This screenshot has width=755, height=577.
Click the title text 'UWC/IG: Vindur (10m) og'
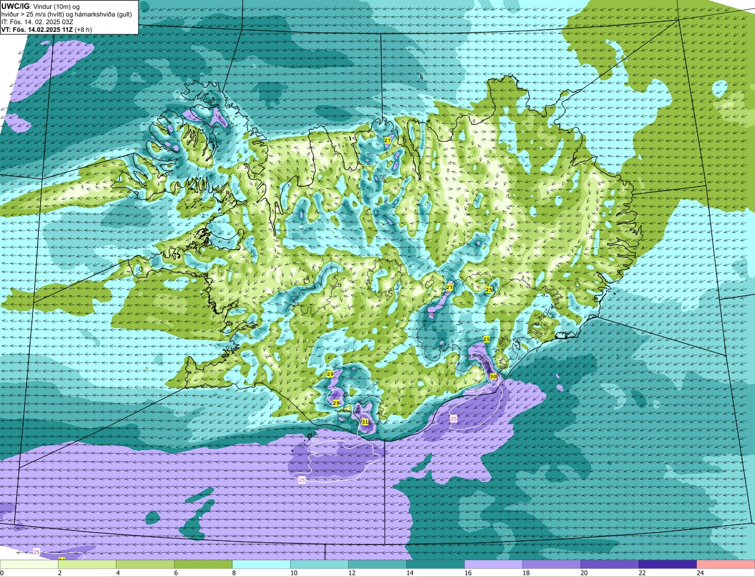coord(40,6)
